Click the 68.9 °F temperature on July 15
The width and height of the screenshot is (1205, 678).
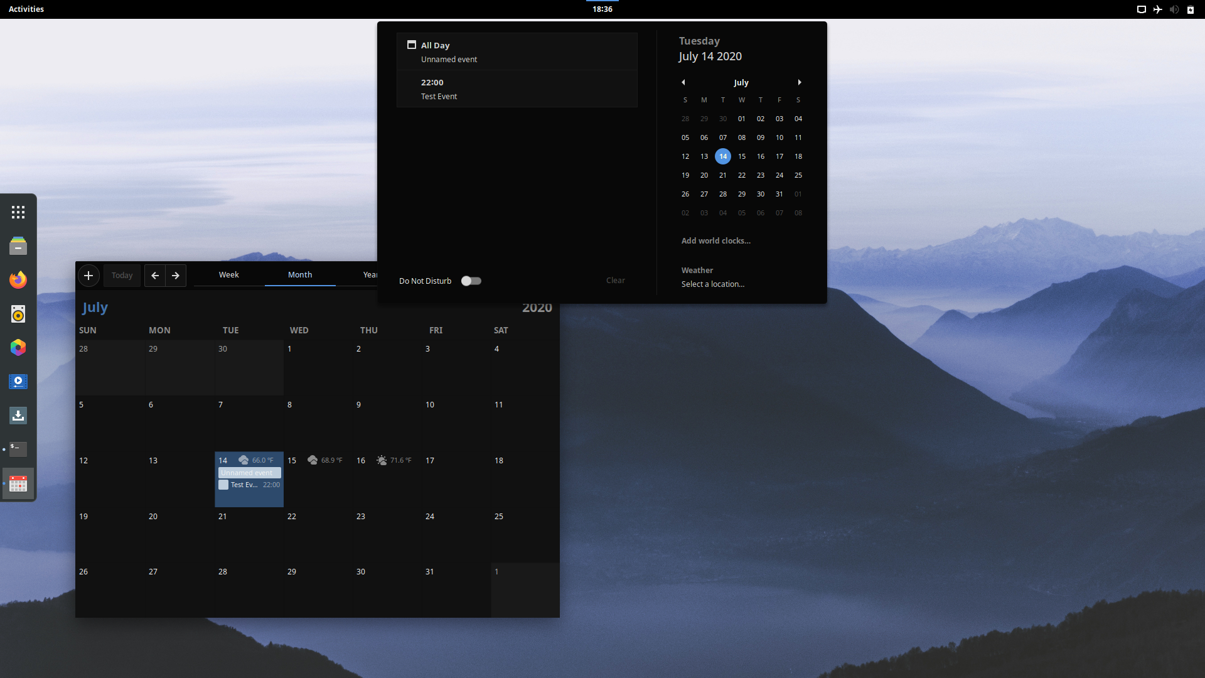332,460
